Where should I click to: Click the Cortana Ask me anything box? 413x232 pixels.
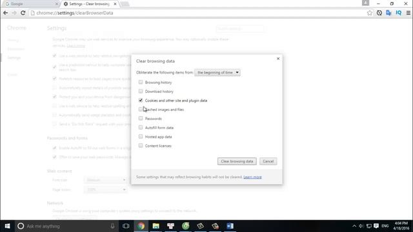66,226
